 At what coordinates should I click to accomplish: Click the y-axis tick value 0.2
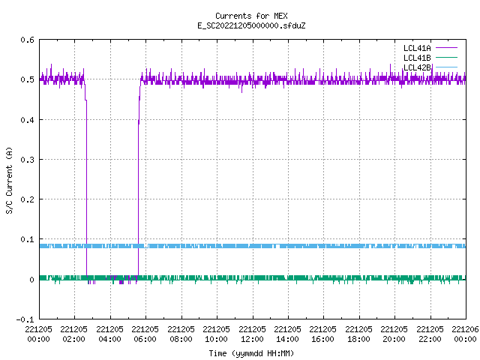pos(27,199)
